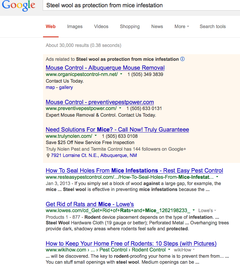Click the Google logo
240x267 pixels.
[x=19, y=5]
